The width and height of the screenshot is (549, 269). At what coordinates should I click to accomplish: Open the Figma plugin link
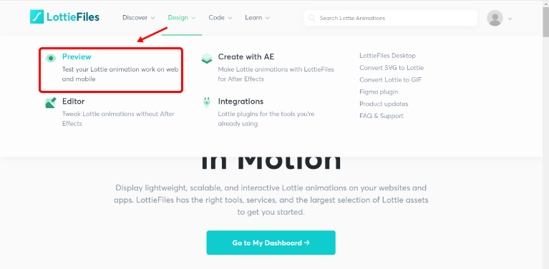379,92
